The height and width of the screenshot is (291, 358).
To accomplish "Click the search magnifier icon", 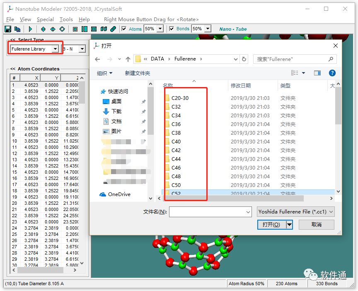I will [x=331, y=59].
